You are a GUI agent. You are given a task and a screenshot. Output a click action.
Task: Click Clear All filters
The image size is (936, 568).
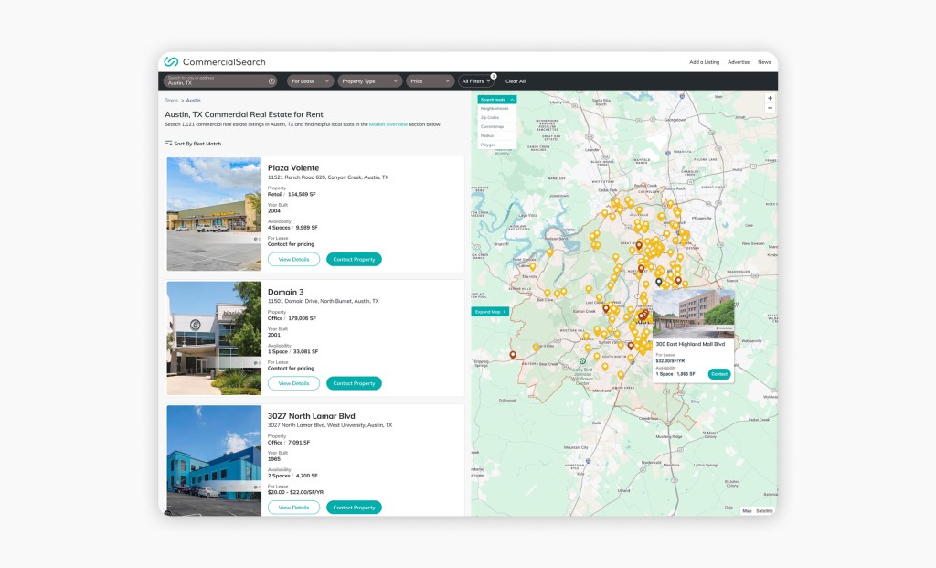tap(516, 81)
